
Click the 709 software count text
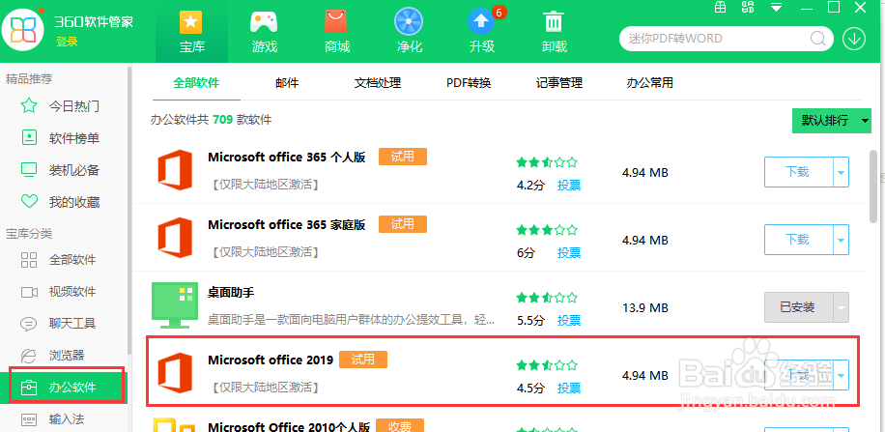click(222, 120)
